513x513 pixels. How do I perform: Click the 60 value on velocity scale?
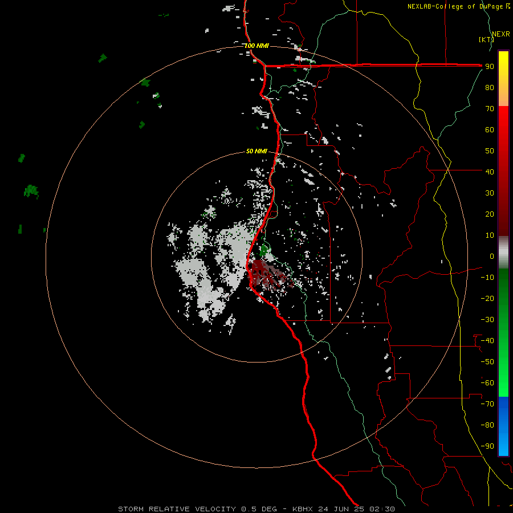pyautogui.click(x=490, y=129)
